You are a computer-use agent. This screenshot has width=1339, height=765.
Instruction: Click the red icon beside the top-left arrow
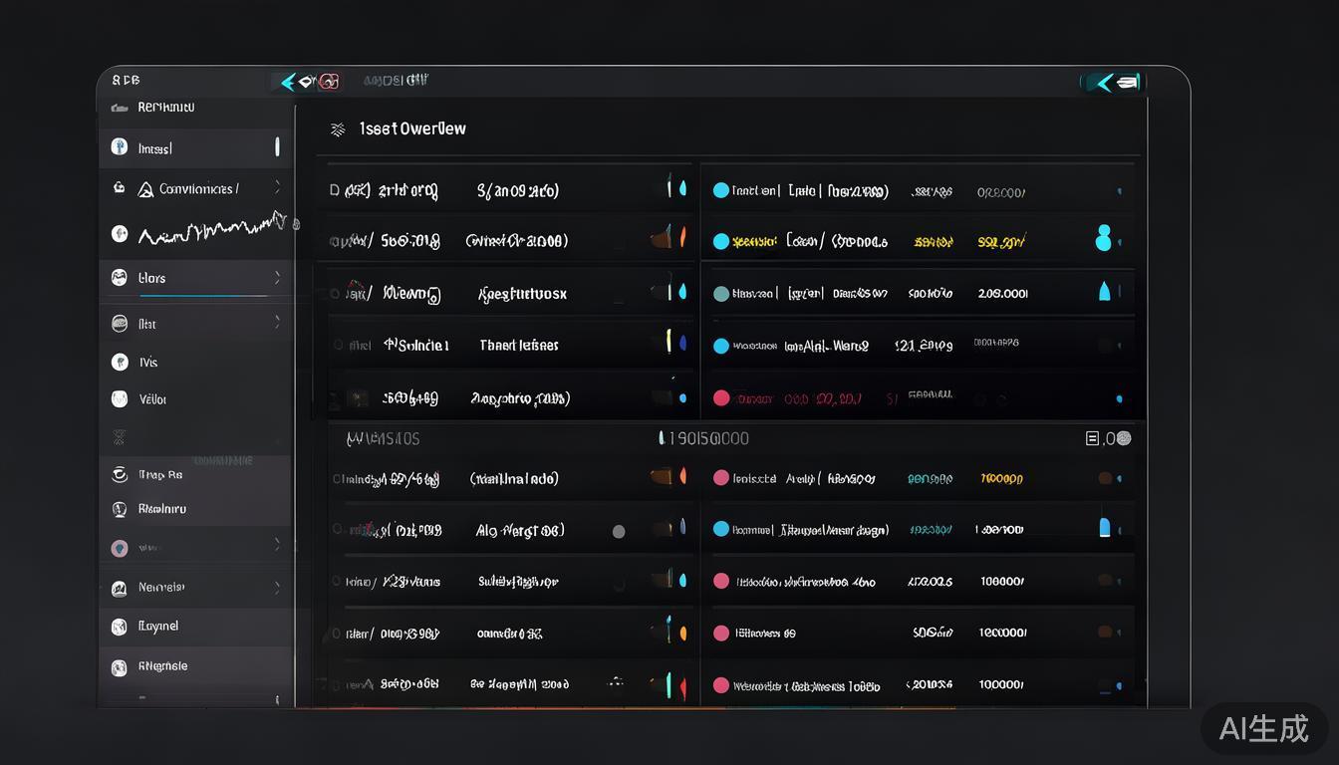pos(328,82)
